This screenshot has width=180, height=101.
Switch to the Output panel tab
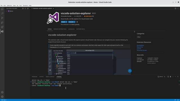click(41, 77)
